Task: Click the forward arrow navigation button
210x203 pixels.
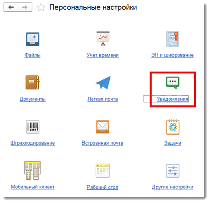Action: (25, 7)
